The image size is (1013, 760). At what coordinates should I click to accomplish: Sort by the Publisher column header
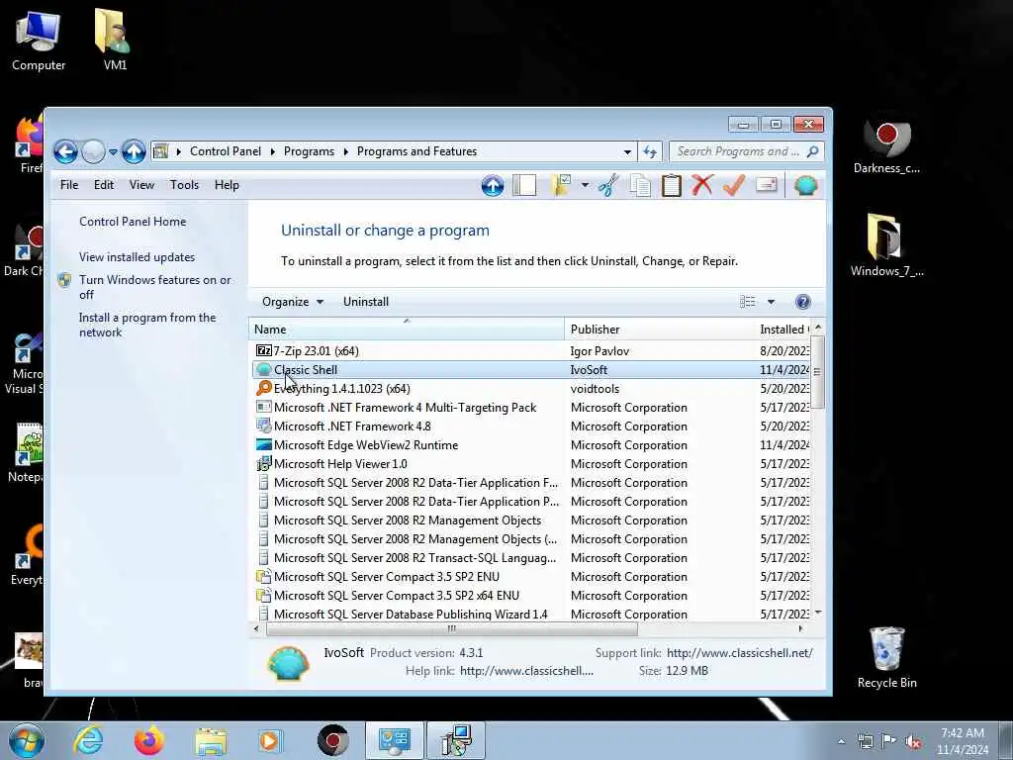(x=660, y=329)
